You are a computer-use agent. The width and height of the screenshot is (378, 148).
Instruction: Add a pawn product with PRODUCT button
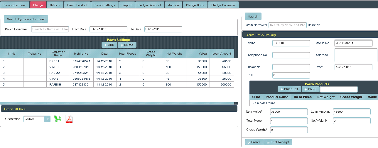coord(289,89)
